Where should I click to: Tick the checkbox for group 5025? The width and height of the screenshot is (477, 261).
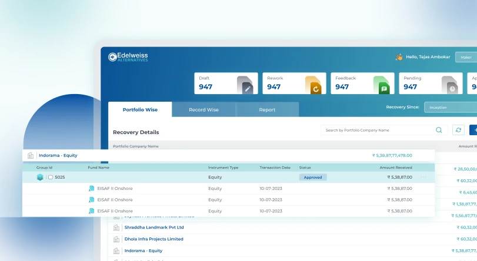point(51,177)
